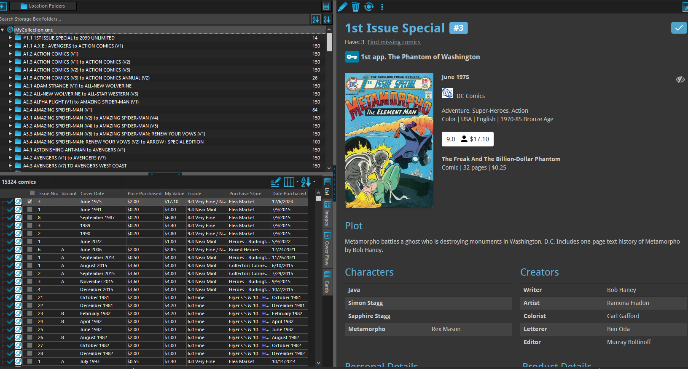Toggle the crossed-out eye visibility icon
The width and height of the screenshot is (688, 369).
pyautogui.click(x=680, y=80)
